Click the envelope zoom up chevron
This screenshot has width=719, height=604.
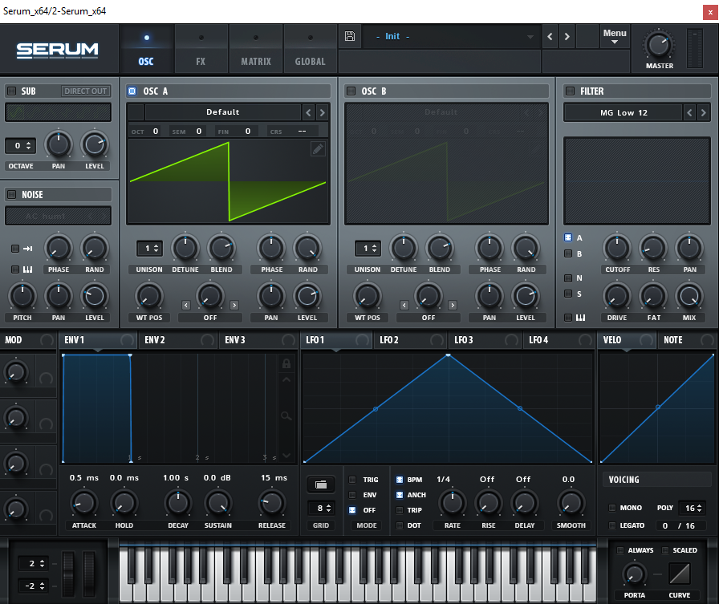pyautogui.click(x=286, y=380)
